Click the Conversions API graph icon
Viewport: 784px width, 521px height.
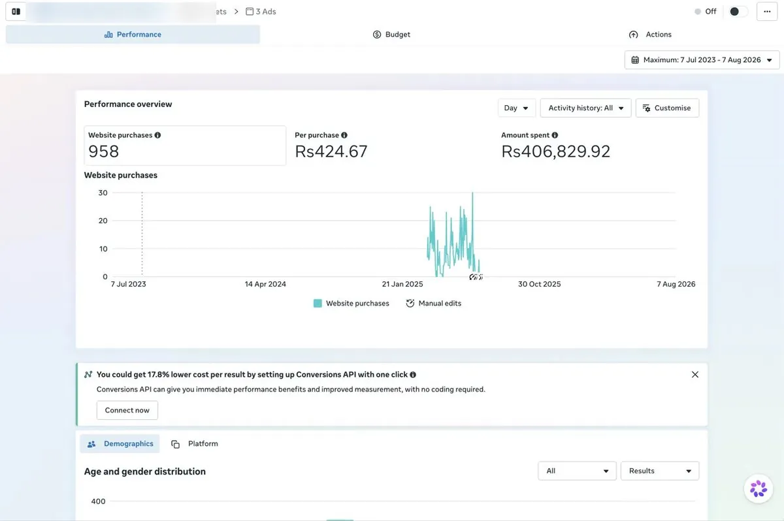click(x=88, y=375)
